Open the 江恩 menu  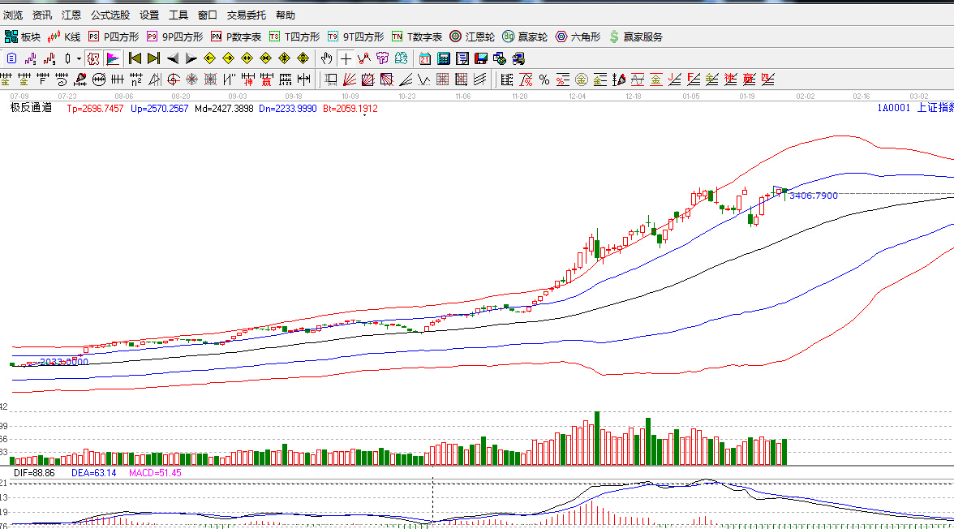tap(71, 15)
